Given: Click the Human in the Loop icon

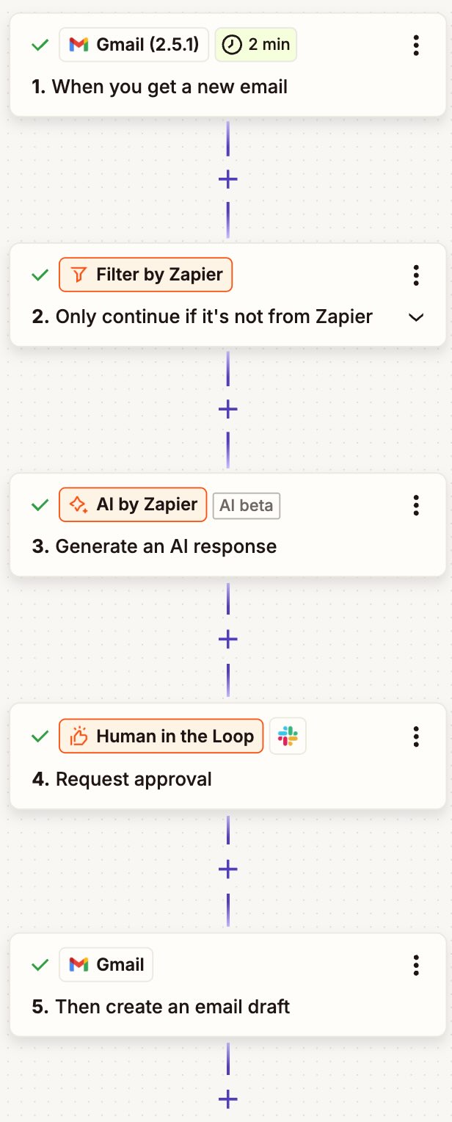Looking at the screenshot, I should 79,735.
